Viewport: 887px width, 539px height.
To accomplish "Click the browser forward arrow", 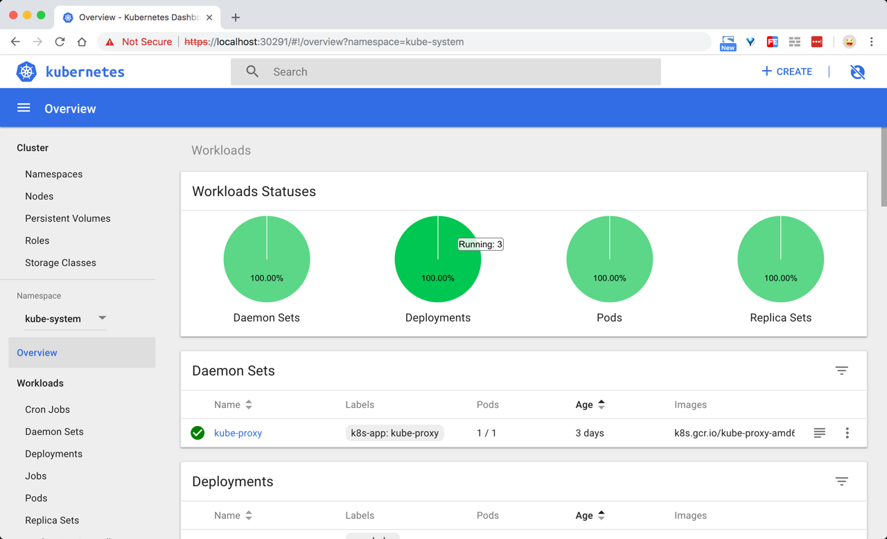I will click(37, 42).
